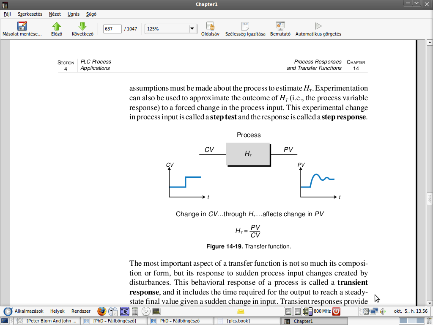Click the red power button icon
The width and height of the screenshot is (433, 325).
336,311
